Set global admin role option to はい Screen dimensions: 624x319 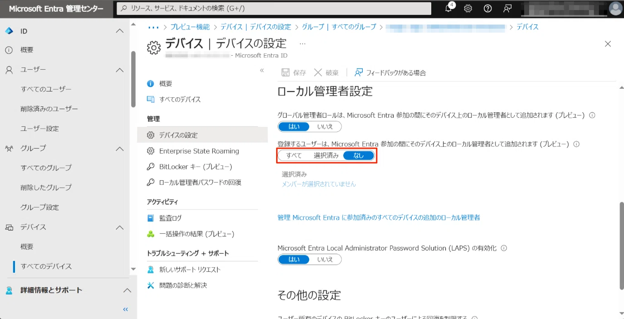[294, 126]
